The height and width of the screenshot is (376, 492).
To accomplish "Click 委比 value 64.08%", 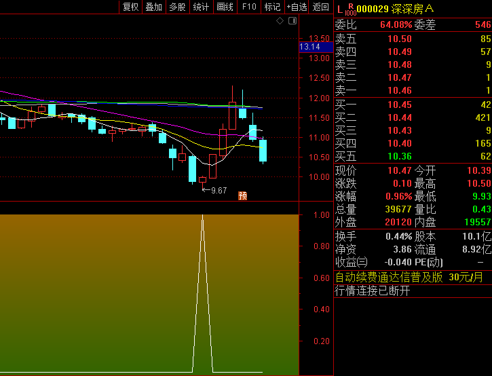I will (x=396, y=24).
